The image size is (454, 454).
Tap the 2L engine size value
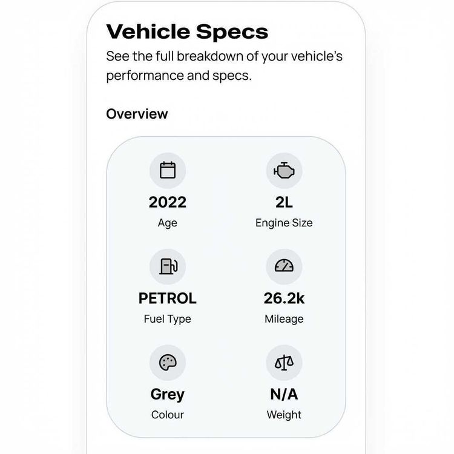pos(284,202)
